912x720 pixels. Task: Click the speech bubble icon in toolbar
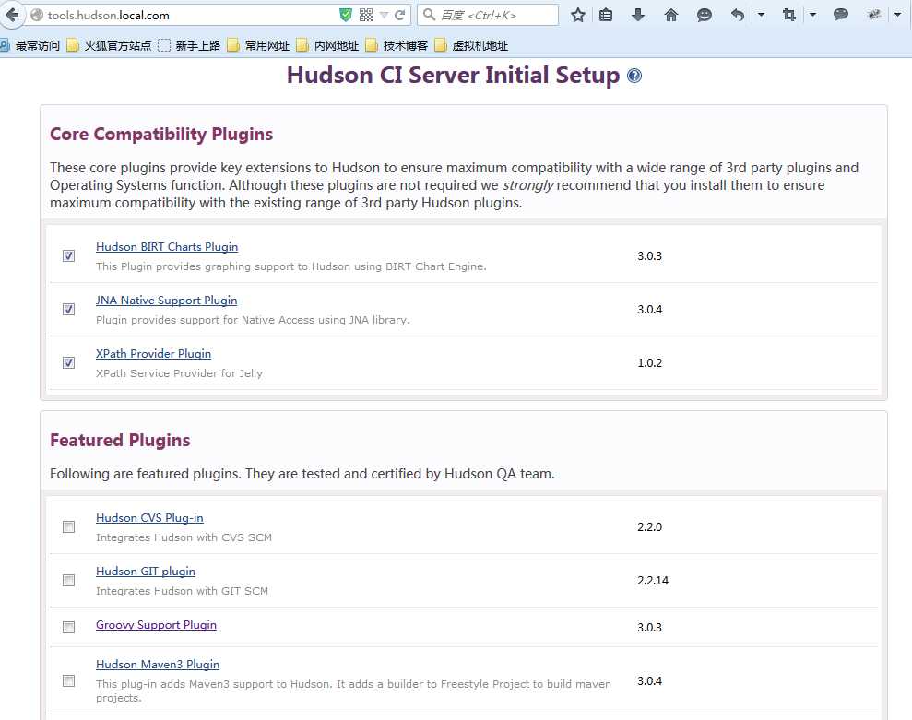coord(840,15)
